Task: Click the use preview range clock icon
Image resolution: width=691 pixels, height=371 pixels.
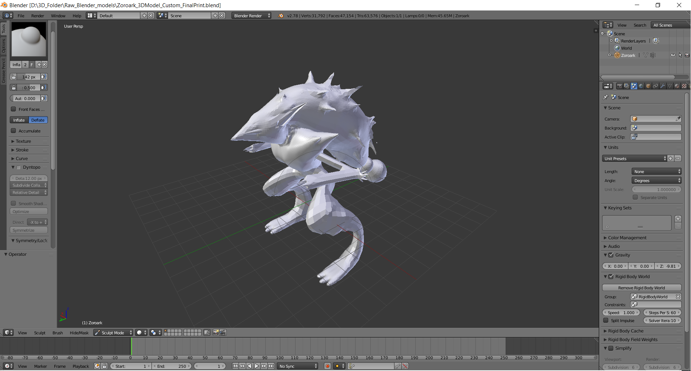Action: [x=97, y=366]
